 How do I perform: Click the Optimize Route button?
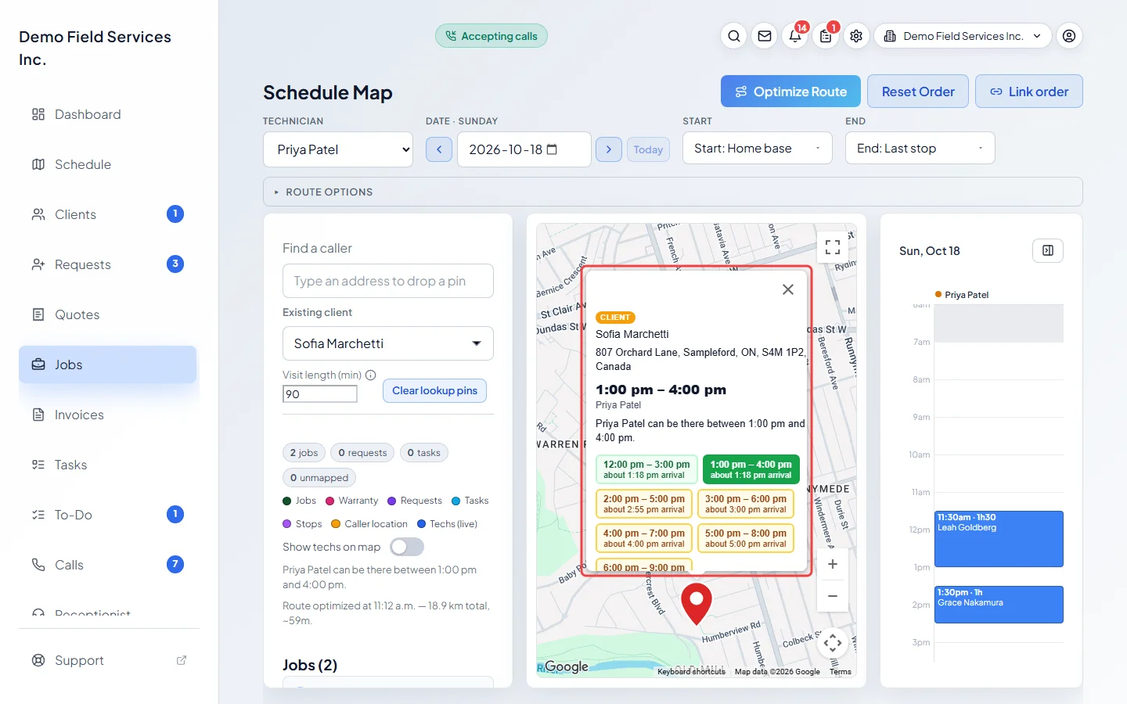(x=790, y=92)
